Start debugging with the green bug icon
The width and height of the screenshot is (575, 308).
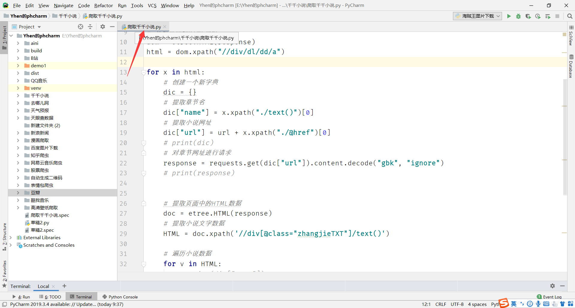pyautogui.click(x=518, y=16)
